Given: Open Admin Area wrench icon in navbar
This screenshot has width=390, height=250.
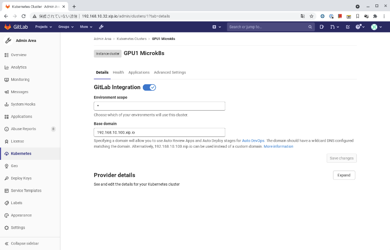Looking at the screenshot, I should tap(101, 27).
